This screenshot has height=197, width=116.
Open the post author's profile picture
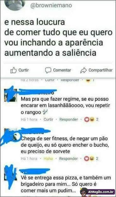pyautogui.click(x=15, y=5)
